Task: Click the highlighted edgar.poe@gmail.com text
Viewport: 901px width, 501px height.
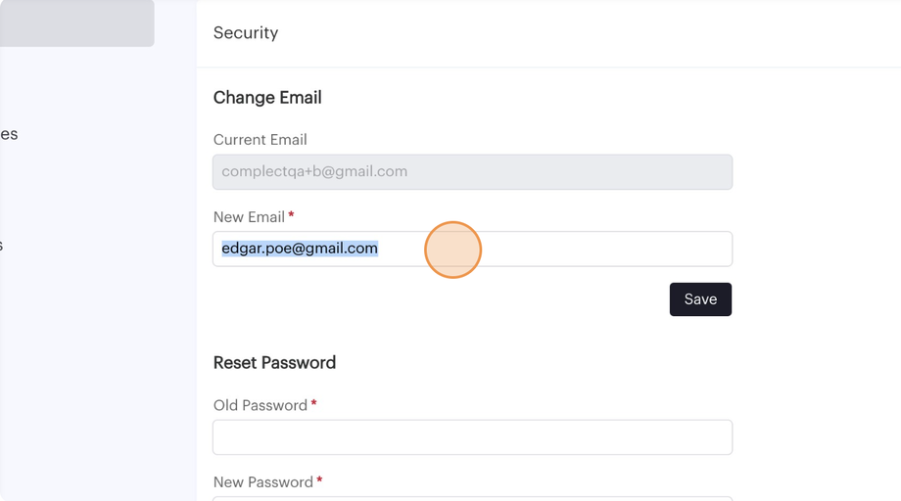Action: point(300,249)
